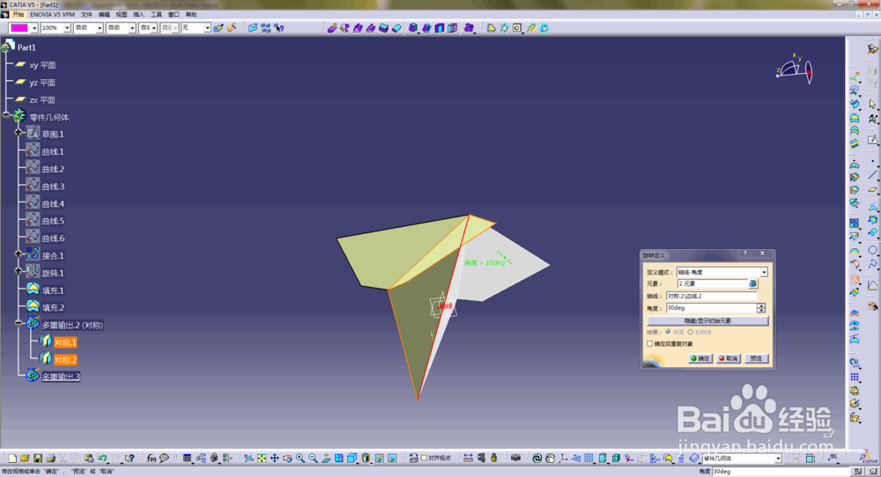Select 填充.1 in the tree

(53, 290)
